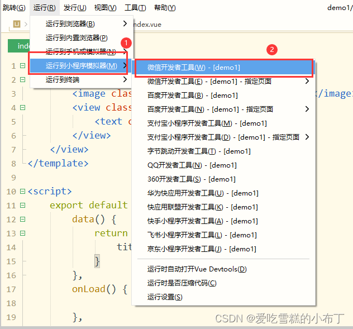The height and width of the screenshot is (329, 353).
Task: Run 微信开发者工具(W) - [demo1]
Action: pos(224,68)
